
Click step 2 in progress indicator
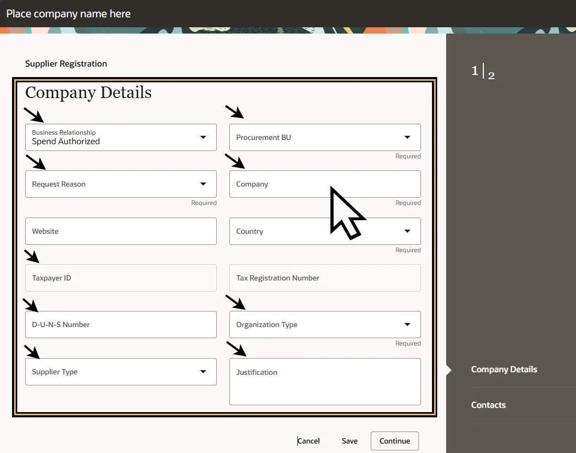[491, 76]
